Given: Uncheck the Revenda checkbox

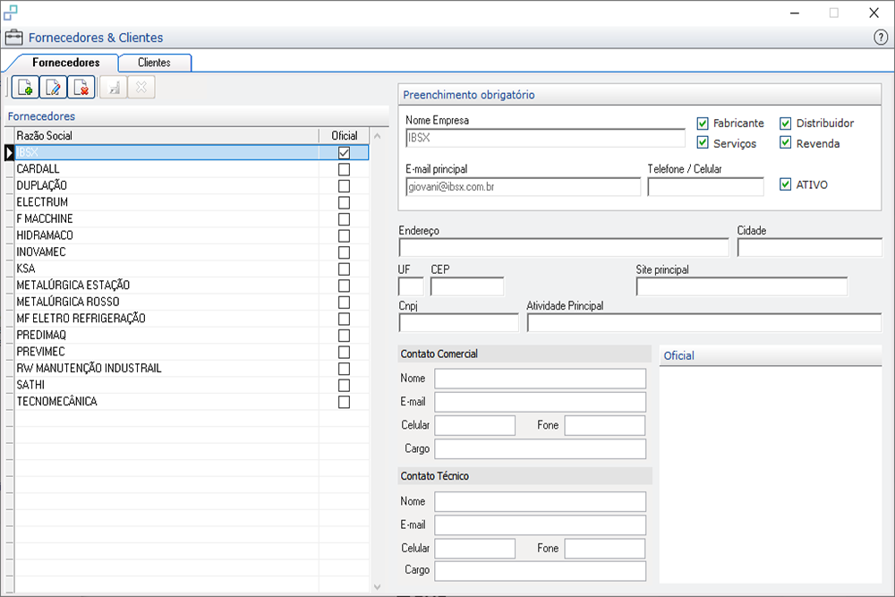Looking at the screenshot, I should [x=786, y=142].
